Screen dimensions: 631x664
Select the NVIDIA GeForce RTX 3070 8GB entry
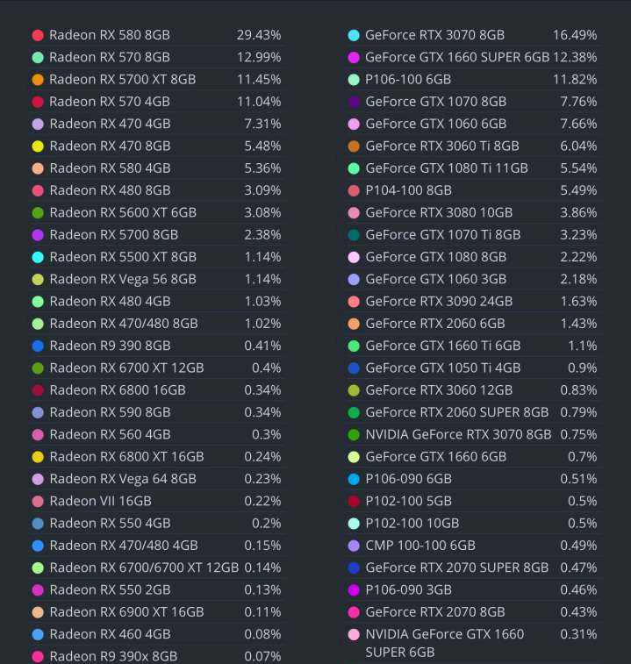point(458,434)
